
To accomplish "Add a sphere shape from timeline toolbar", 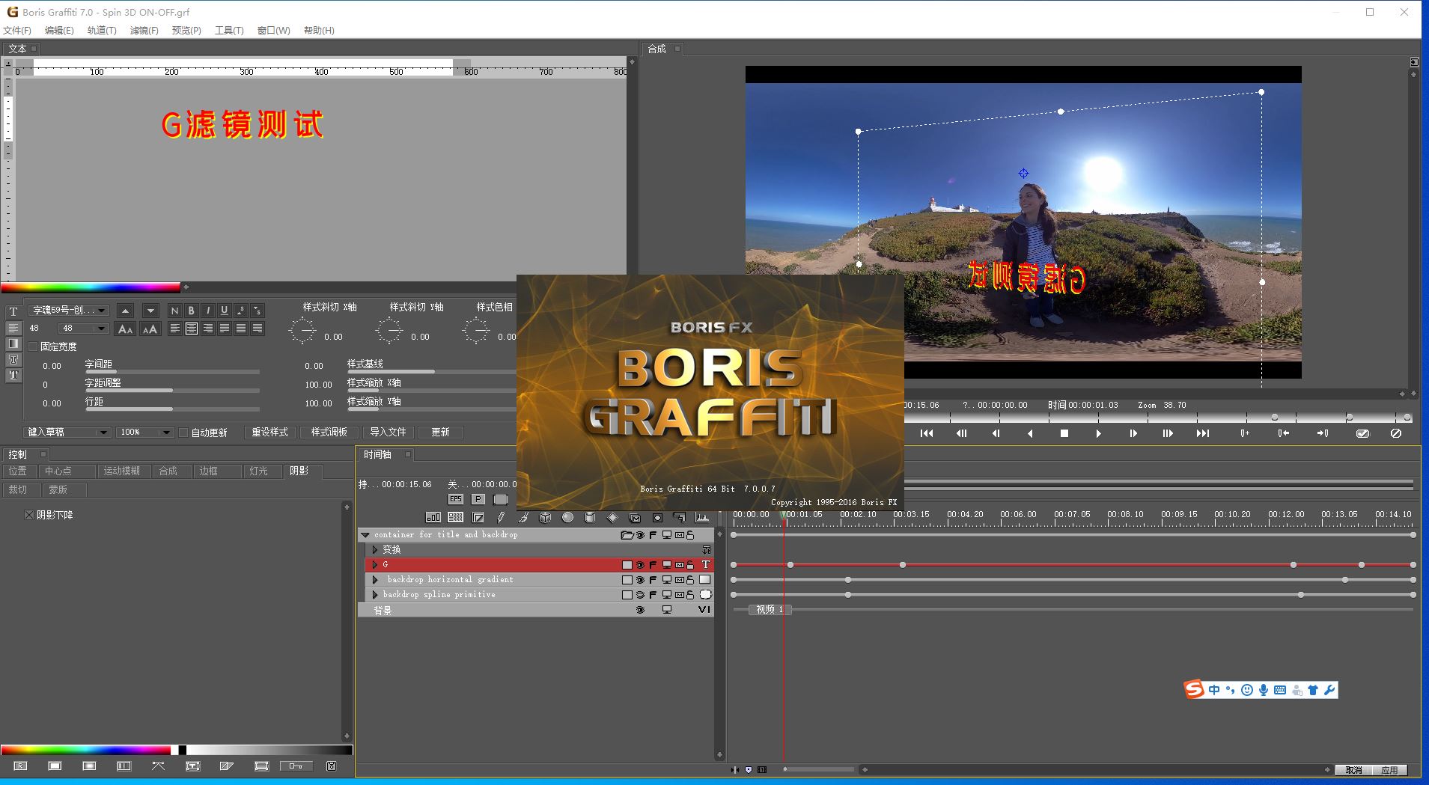I will [x=567, y=517].
